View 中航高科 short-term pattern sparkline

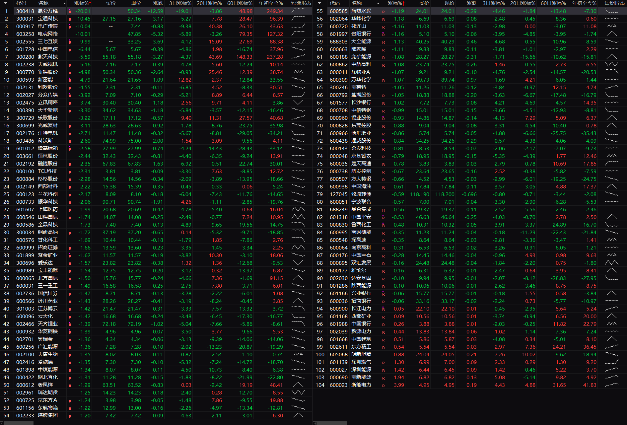tap(612, 64)
